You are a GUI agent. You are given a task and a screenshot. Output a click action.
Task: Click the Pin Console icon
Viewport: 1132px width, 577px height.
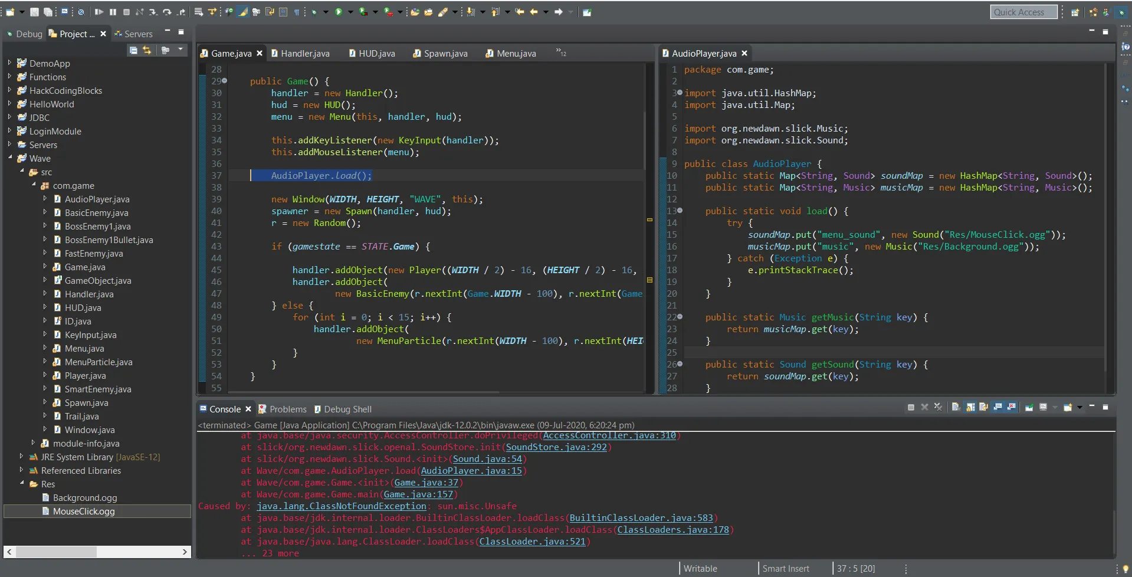click(x=1029, y=408)
